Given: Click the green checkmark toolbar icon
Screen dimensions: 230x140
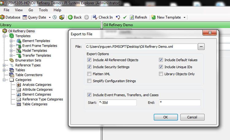Looking at the screenshot, I should (x=125, y=17).
